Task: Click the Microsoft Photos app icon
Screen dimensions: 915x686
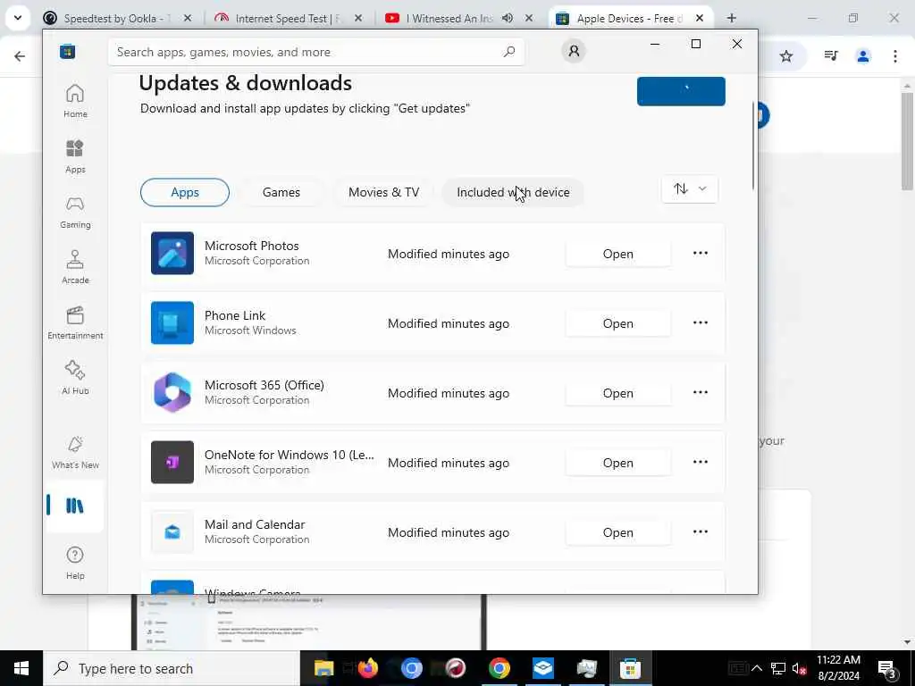Action: point(172,253)
